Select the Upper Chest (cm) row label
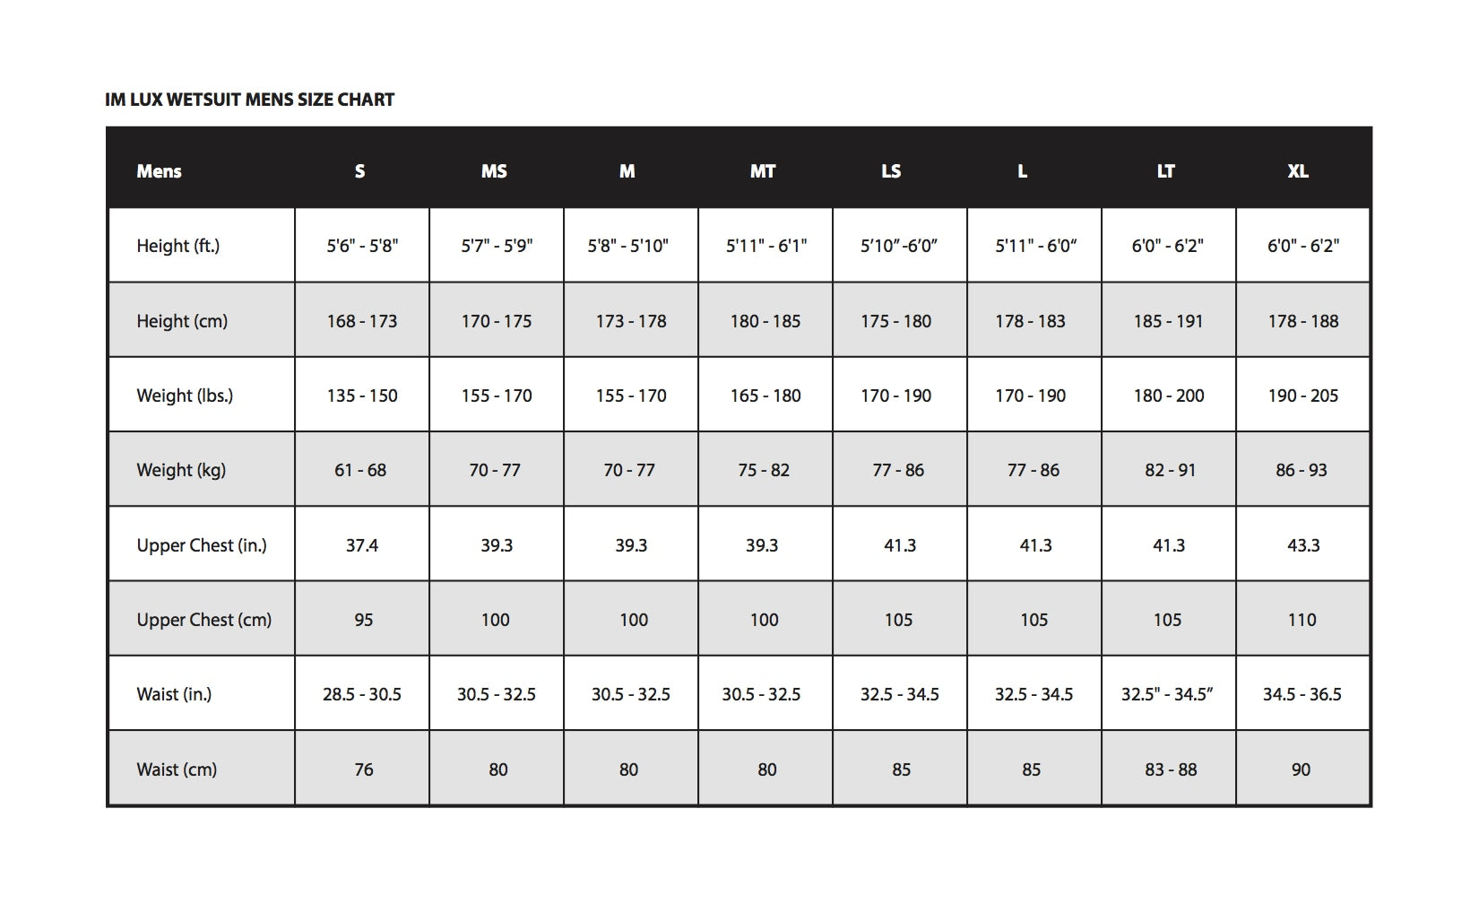The width and height of the screenshot is (1479, 913). tap(203, 620)
